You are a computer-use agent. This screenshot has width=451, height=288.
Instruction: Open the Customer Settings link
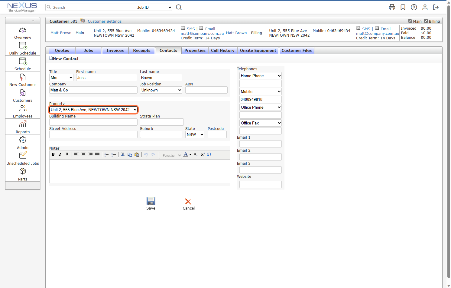click(x=105, y=21)
